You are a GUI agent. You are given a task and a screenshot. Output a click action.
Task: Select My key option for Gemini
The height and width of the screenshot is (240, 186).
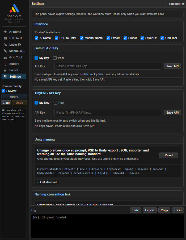[36, 58]
